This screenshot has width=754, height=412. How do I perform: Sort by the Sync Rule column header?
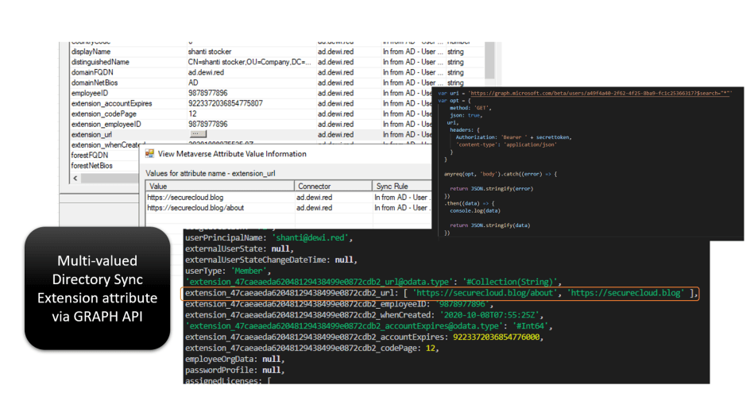coord(401,186)
